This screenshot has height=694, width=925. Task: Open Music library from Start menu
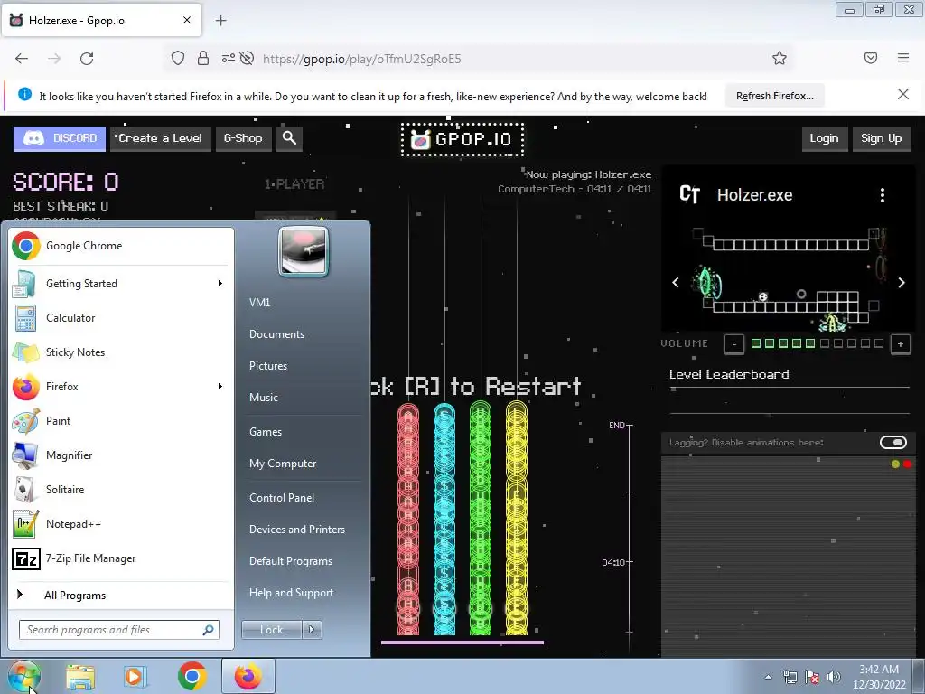click(x=264, y=398)
